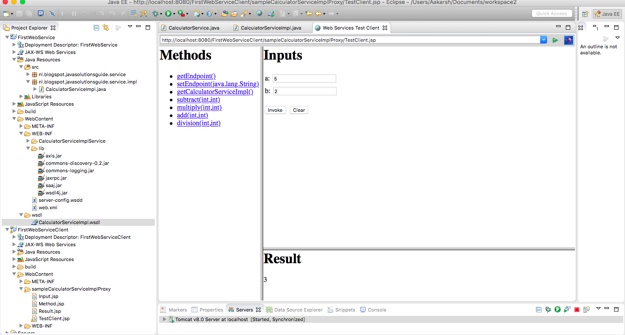Click the Clear button
This screenshot has height=335, width=625.
tap(299, 110)
